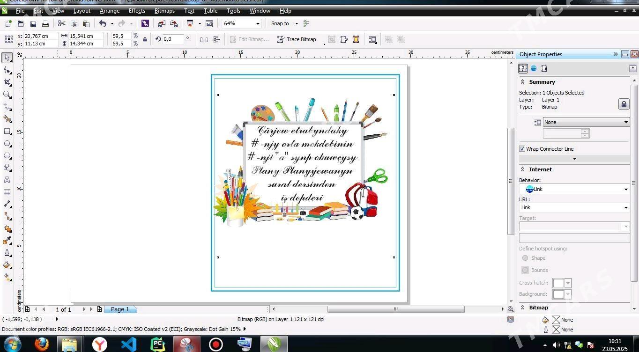Open Visual Studio Code from the taskbar
The height and width of the screenshot is (352, 639).
click(x=129, y=345)
